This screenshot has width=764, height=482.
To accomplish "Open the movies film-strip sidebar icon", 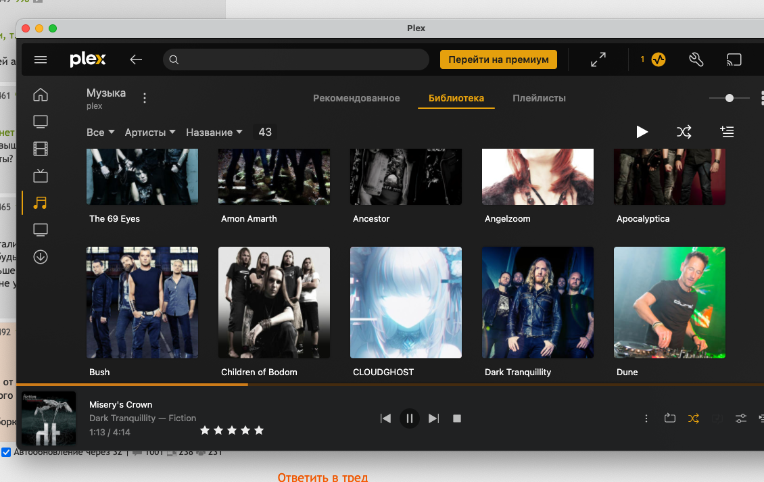I will pos(41,149).
